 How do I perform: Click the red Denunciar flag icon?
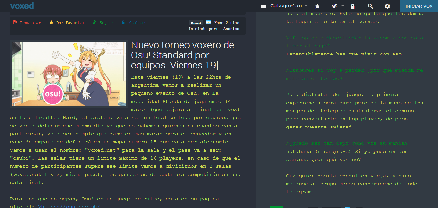pyautogui.click(x=15, y=22)
